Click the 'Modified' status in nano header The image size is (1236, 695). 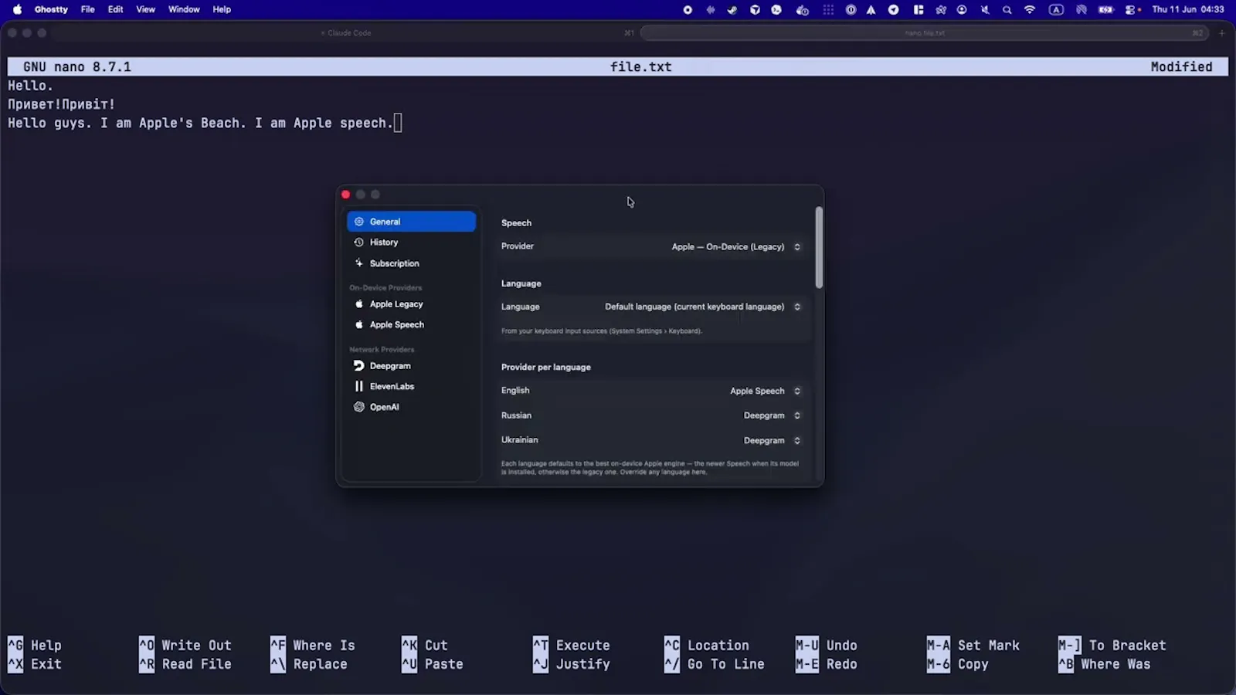(x=1181, y=67)
